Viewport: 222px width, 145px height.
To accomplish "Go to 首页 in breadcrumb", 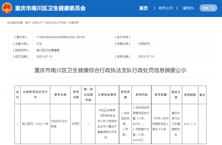I will click(x=27, y=23).
